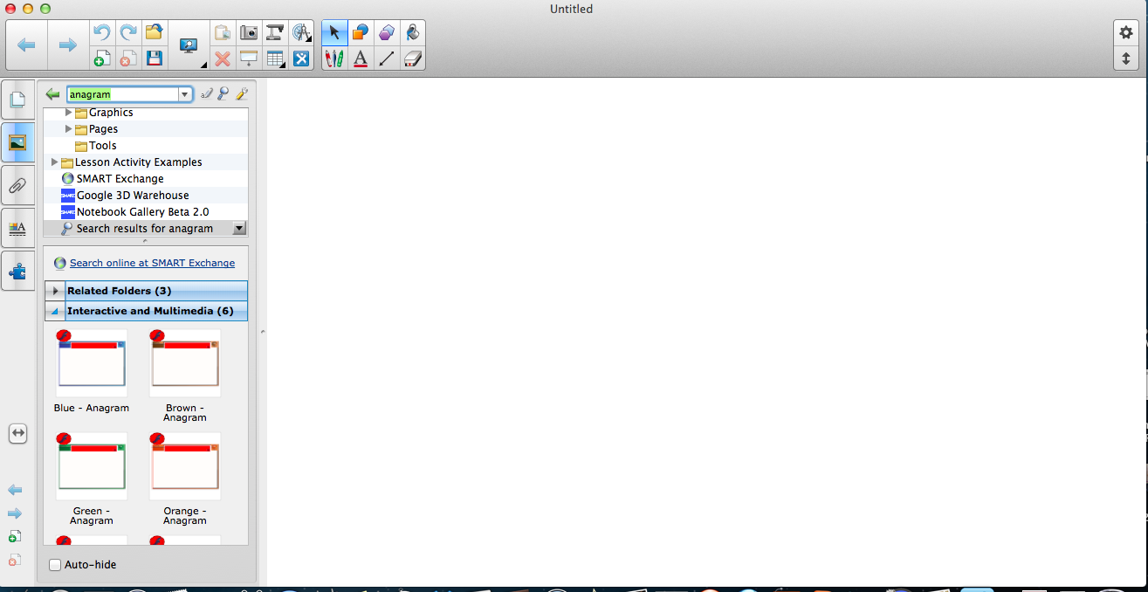Viewport: 1148px width, 592px height.
Task: Open the insert table tool
Action: tap(275, 59)
